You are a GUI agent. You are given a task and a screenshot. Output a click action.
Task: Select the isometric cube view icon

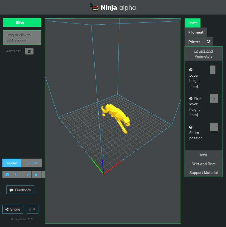click(7, 175)
